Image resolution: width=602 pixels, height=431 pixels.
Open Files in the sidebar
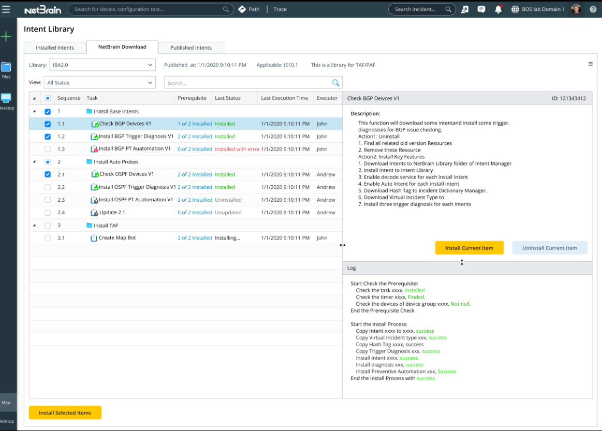tap(6, 70)
